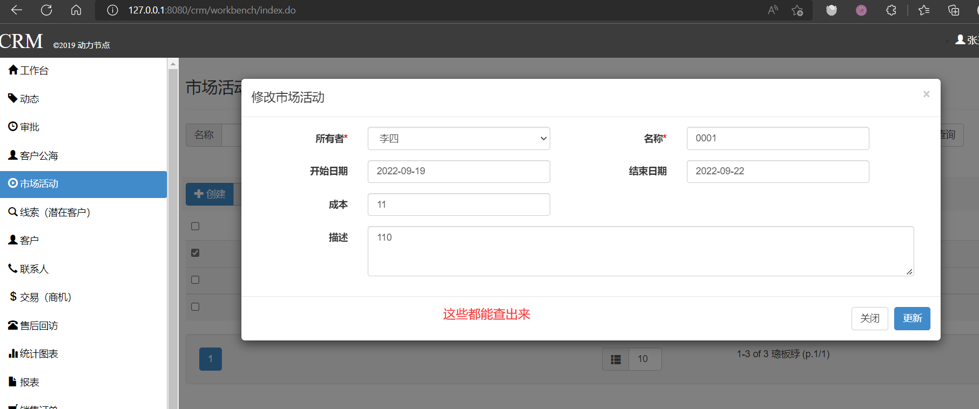Click the 开始日期 field 2022-09-19
The width and height of the screenshot is (979, 409).
(458, 171)
